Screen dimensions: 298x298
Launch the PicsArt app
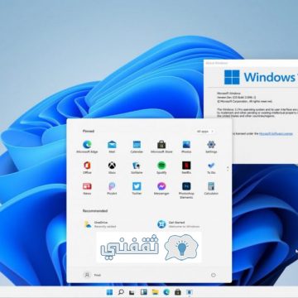(x=112, y=189)
